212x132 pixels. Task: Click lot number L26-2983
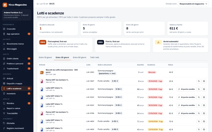(x=90, y=72)
